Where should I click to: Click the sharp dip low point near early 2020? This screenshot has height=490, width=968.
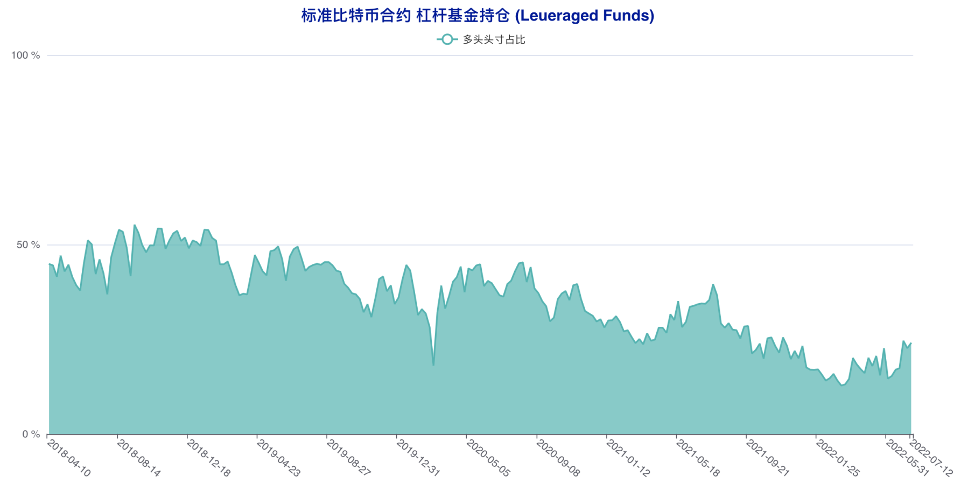tap(433, 365)
